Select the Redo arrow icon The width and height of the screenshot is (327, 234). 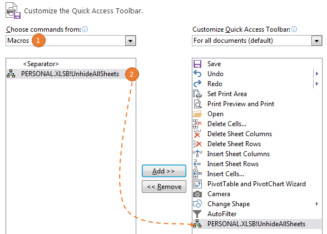tap(197, 84)
